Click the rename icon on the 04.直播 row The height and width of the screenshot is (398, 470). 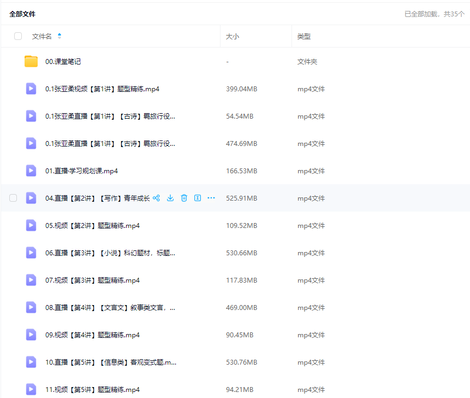[x=198, y=198]
